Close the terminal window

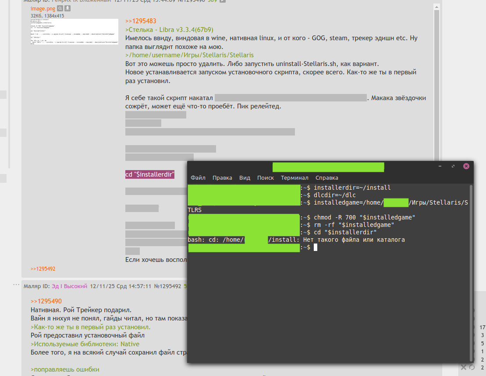tap(466, 166)
